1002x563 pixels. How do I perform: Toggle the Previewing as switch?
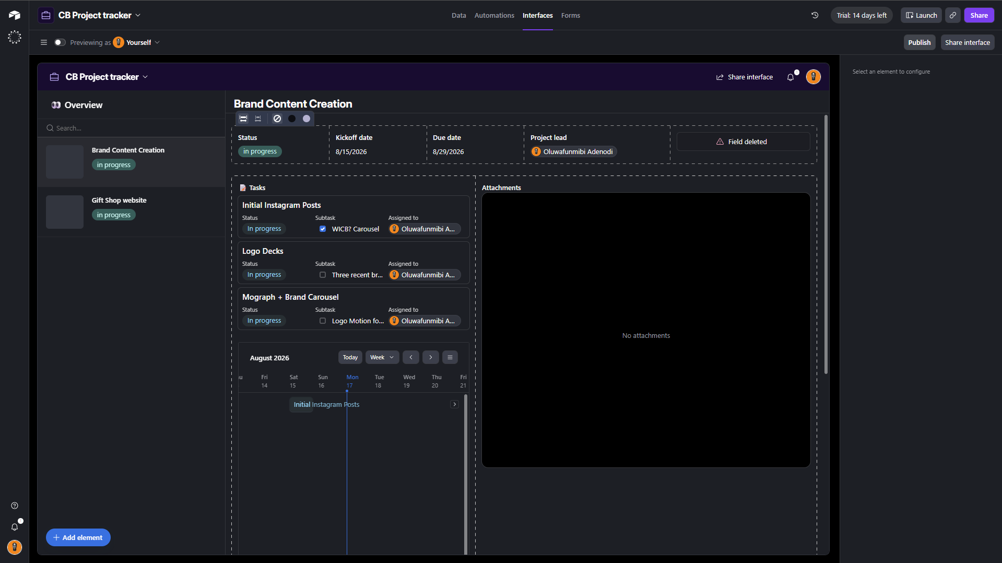pos(60,42)
